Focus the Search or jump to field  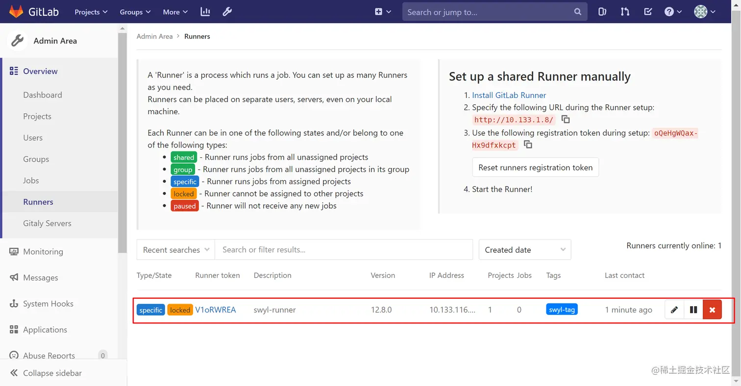click(494, 12)
